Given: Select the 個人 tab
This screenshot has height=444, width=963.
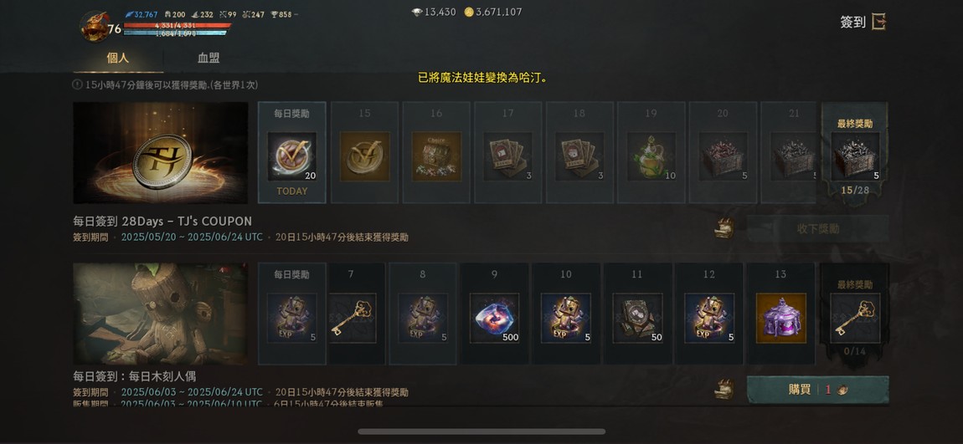Looking at the screenshot, I should 118,59.
